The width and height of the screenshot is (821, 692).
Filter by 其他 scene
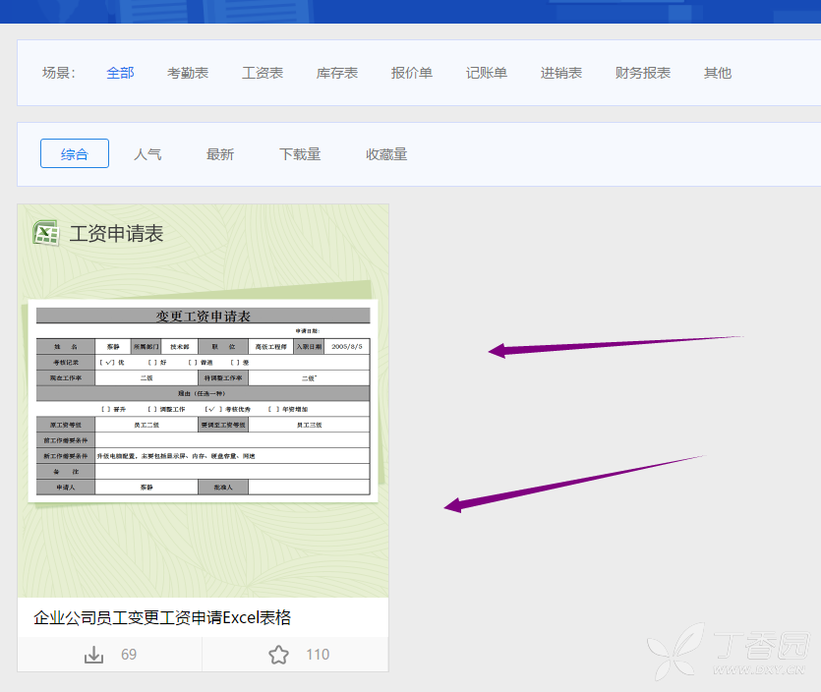[x=718, y=73]
